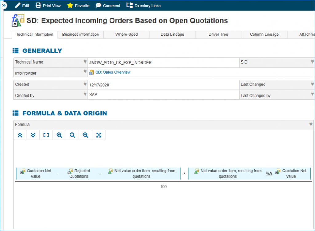
Task: Zoom in on the formula diagram
Action: pos(59,135)
